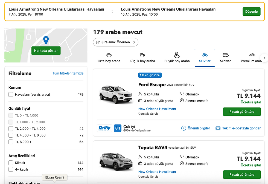Image resolution: width=268 pixels, height=184 pixels.
Task: Click the mileage icon in Ford Escape card
Action: pyautogui.click(x=182, y=101)
